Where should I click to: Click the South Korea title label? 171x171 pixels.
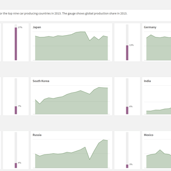point(41,81)
